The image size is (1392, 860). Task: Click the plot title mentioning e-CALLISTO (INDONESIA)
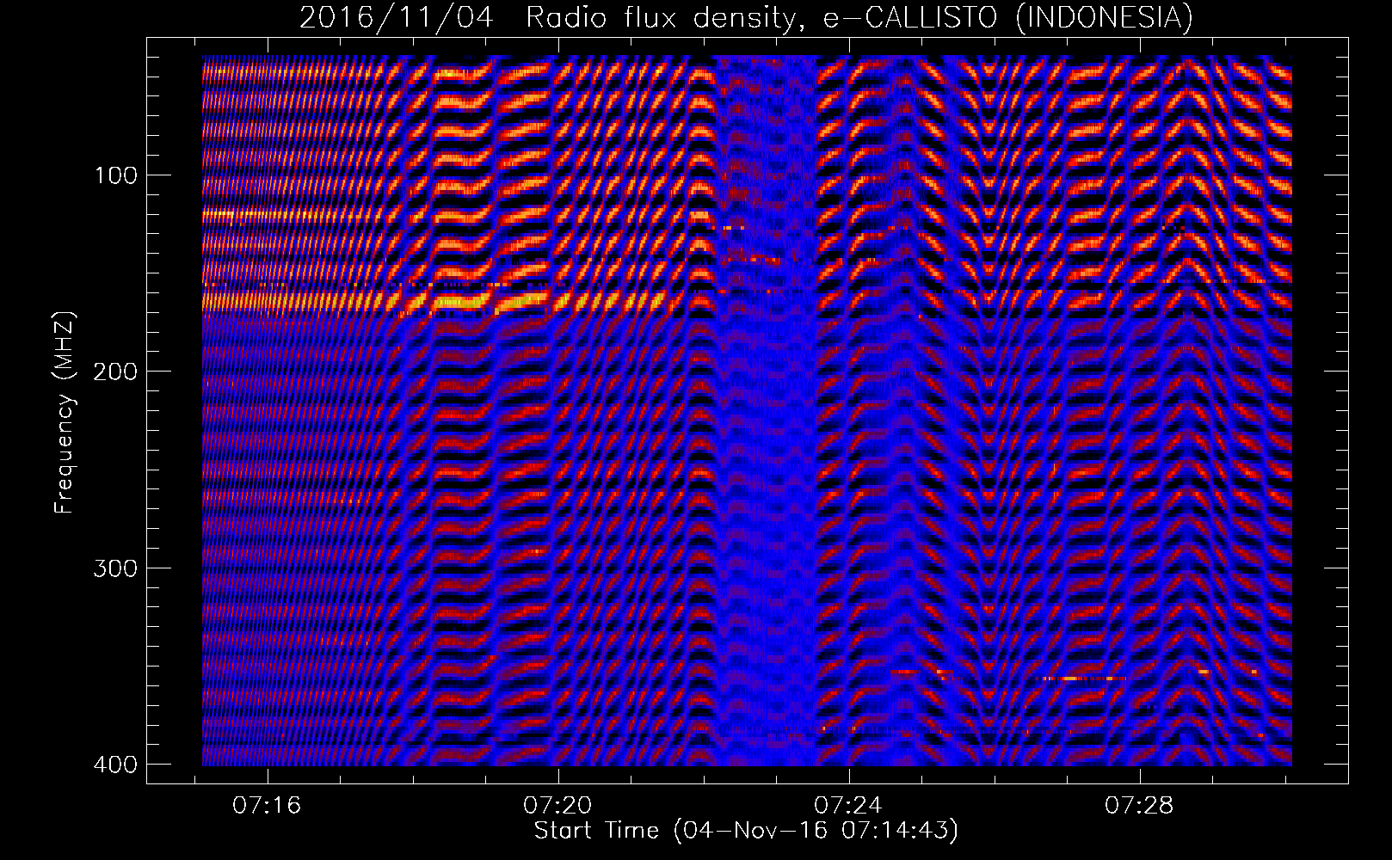tap(746, 17)
